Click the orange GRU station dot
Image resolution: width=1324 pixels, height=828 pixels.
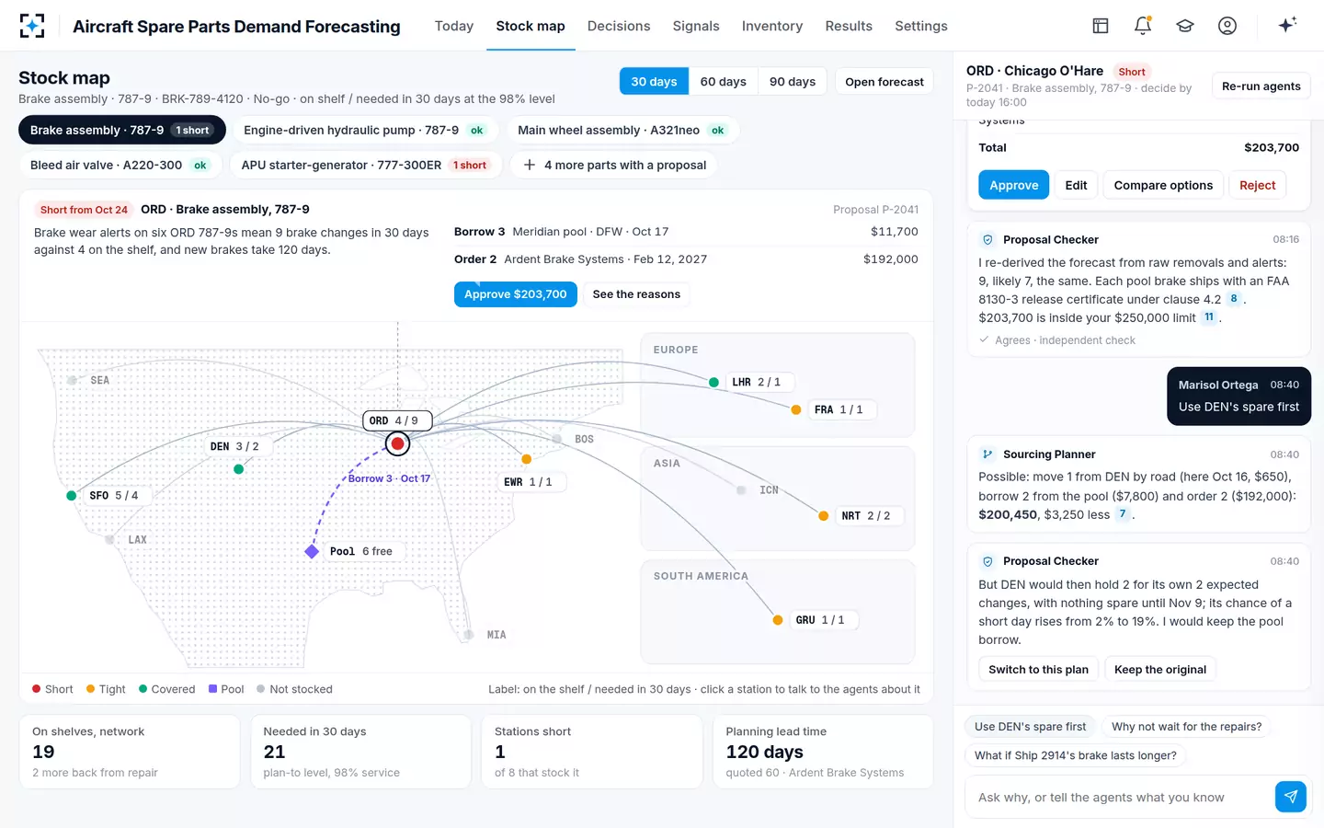coord(777,620)
